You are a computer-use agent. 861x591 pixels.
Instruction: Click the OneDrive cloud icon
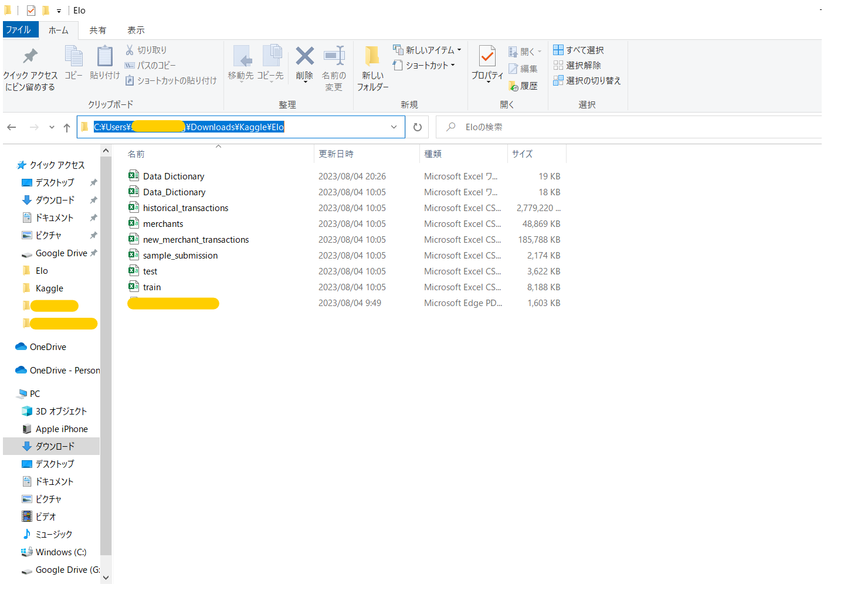tap(21, 347)
